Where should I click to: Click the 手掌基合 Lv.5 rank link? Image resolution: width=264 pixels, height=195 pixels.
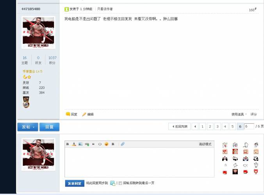[x=32, y=71]
